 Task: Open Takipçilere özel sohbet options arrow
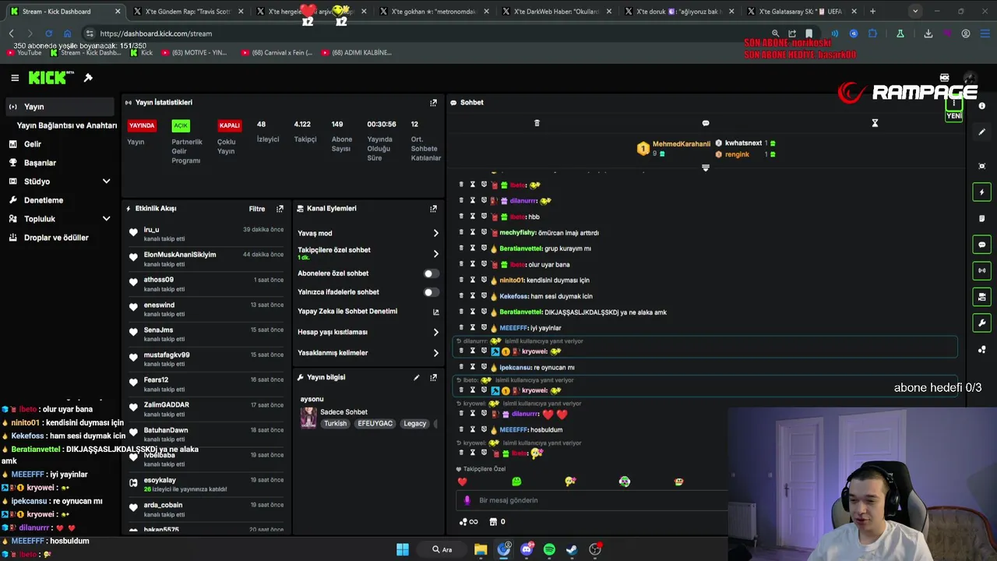[x=435, y=253]
